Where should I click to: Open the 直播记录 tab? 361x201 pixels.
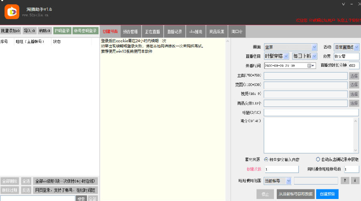174,32
